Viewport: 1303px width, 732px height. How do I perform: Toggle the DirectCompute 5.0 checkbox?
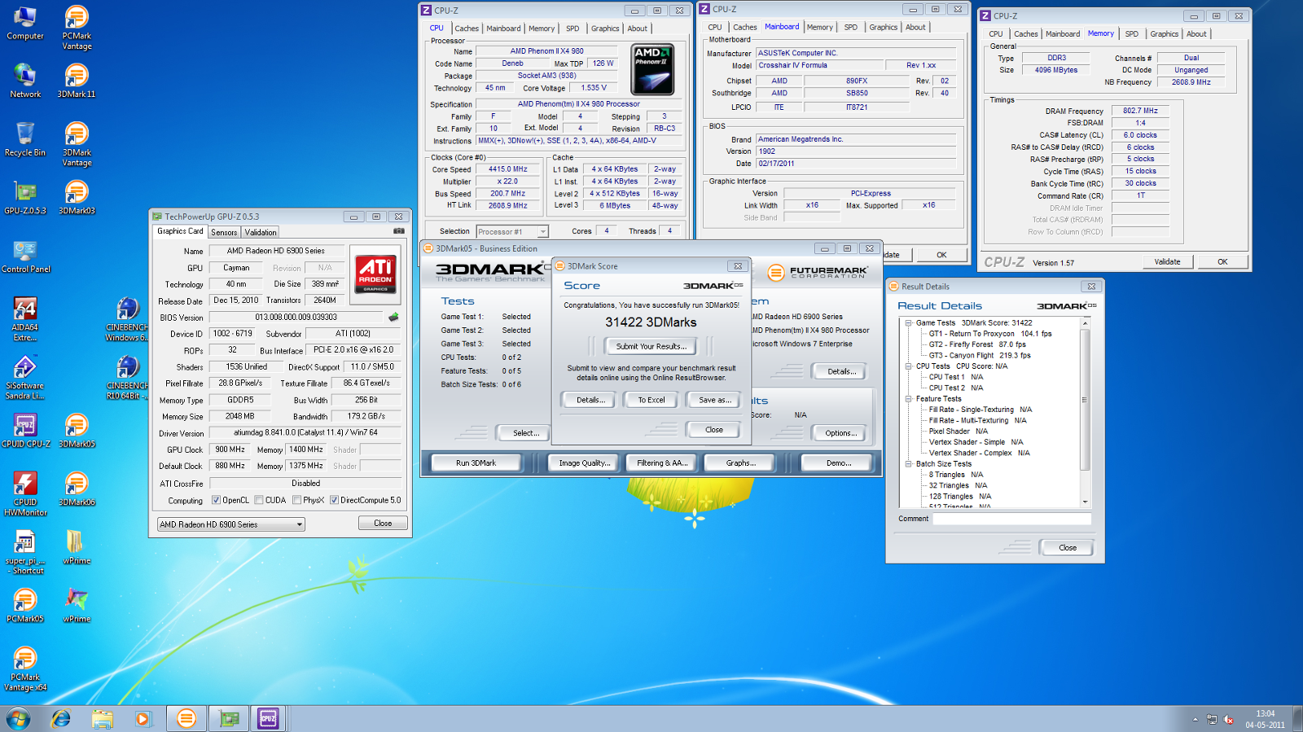click(x=334, y=500)
